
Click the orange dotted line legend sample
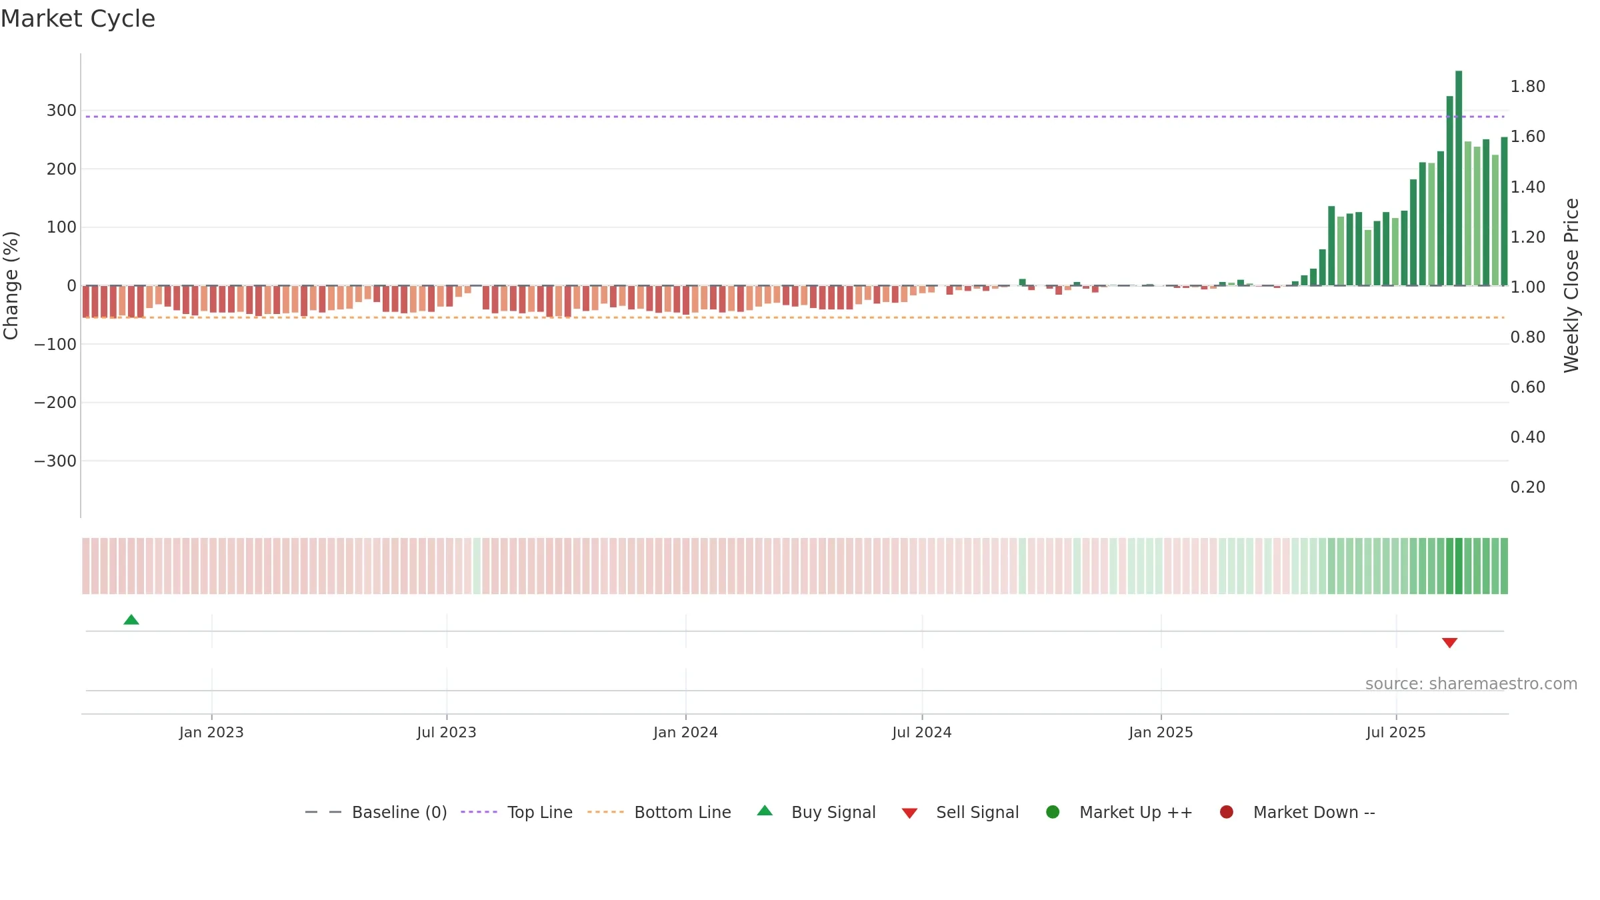tap(605, 812)
